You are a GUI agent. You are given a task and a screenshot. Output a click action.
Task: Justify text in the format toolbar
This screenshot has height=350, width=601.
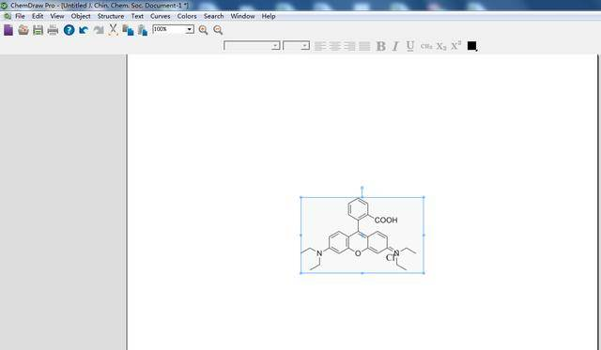tap(364, 46)
